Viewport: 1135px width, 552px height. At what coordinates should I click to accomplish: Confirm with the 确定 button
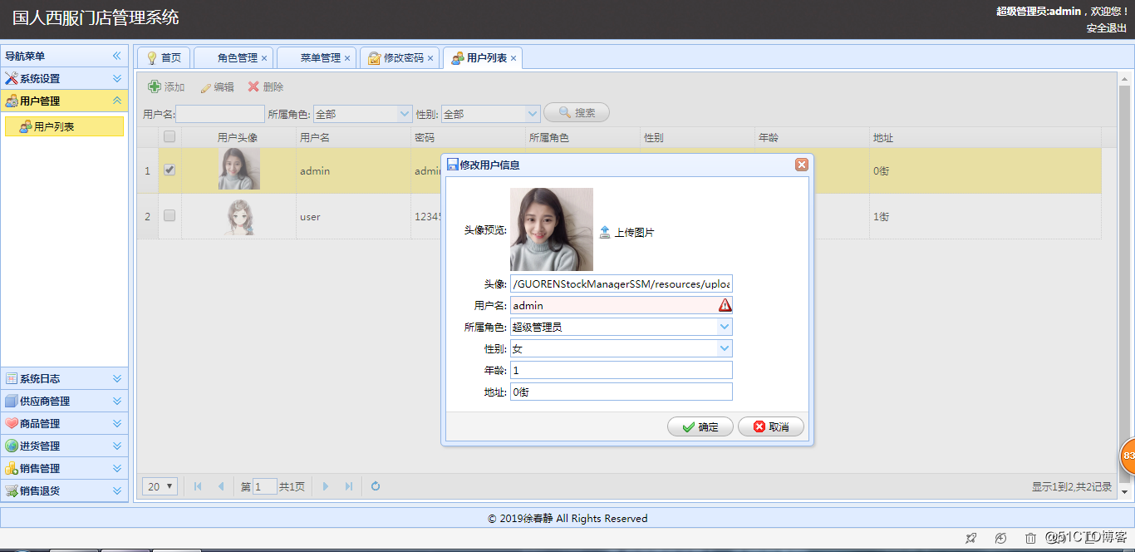click(700, 426)
